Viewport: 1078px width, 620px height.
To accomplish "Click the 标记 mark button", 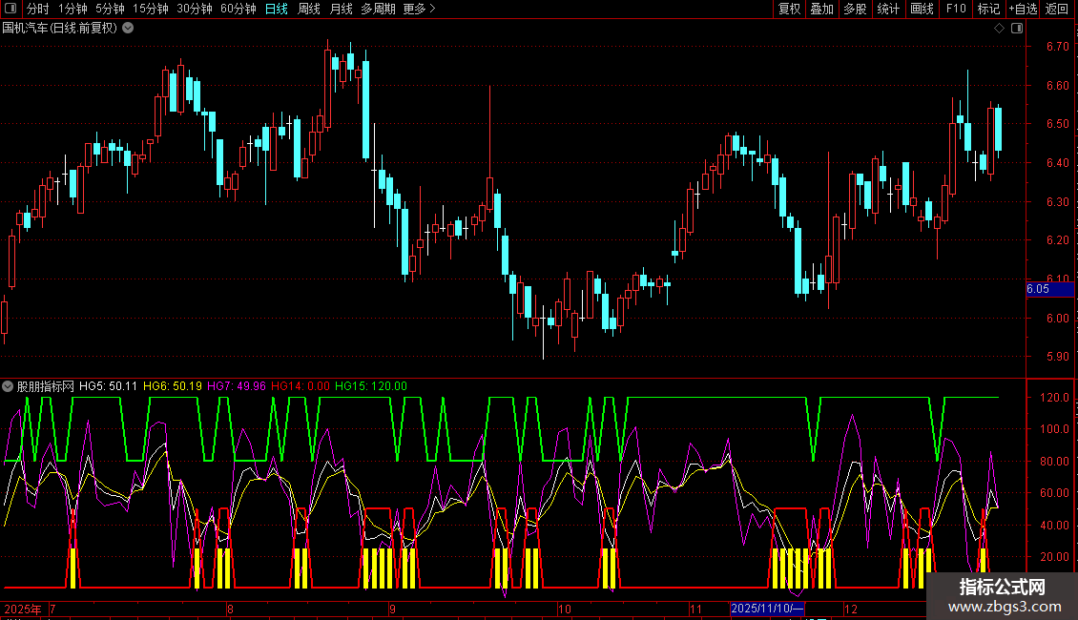I will coord(988,9).
